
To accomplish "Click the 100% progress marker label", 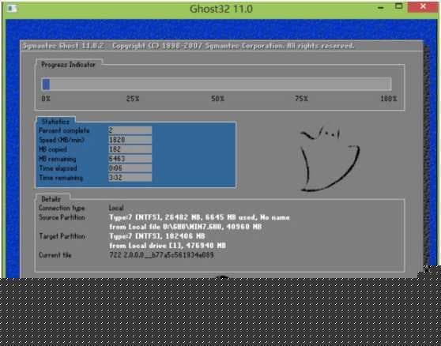I will (x=389, y=99).
